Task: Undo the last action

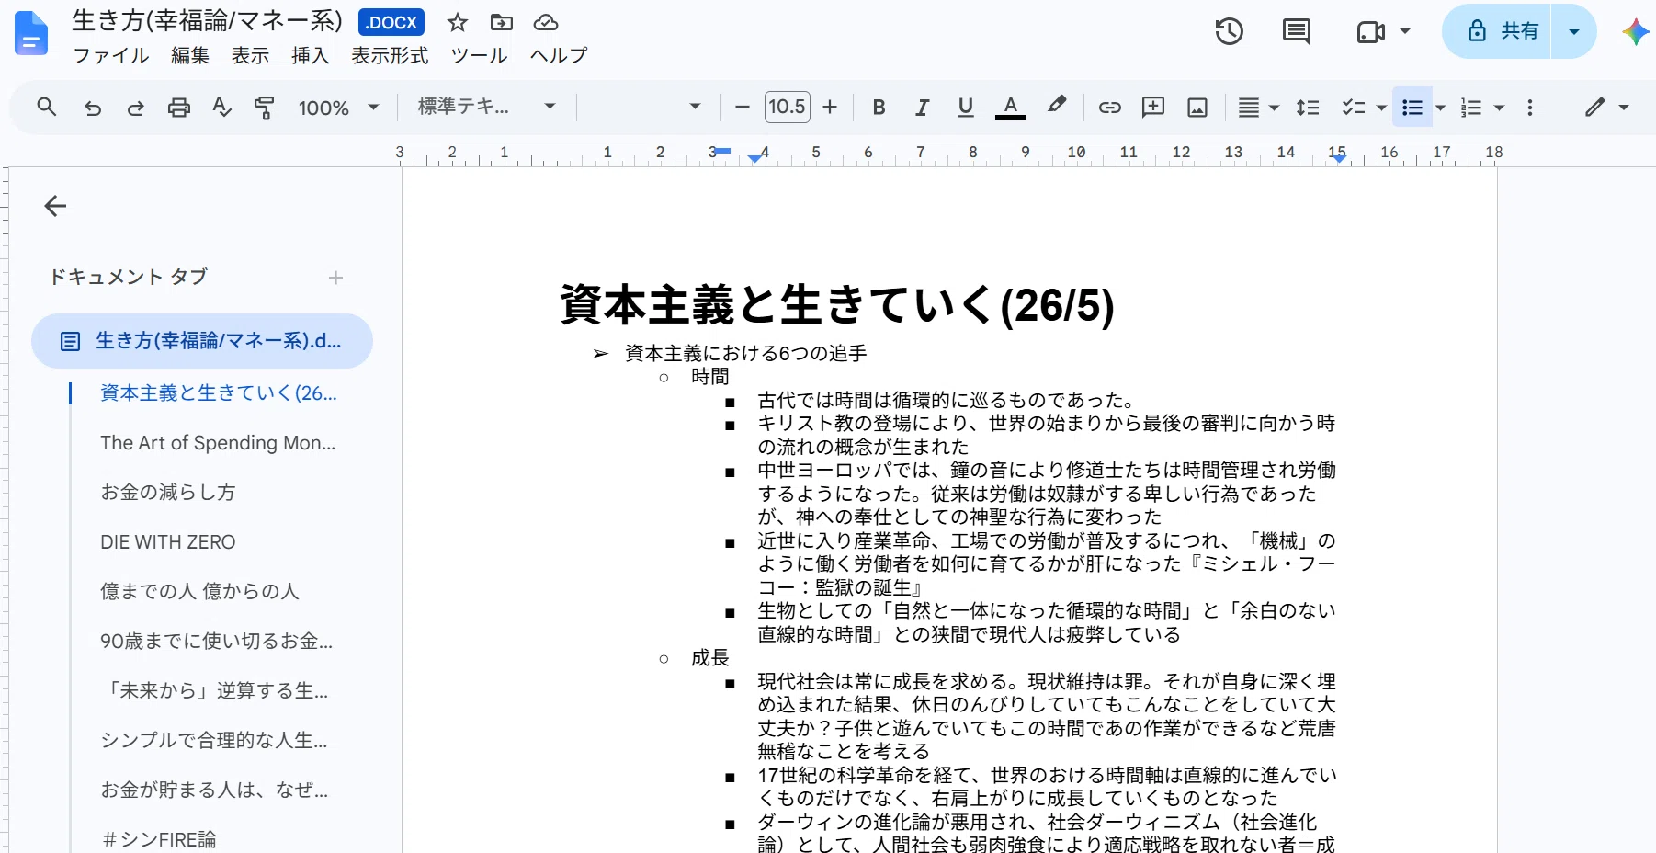Action: point(93,108)
